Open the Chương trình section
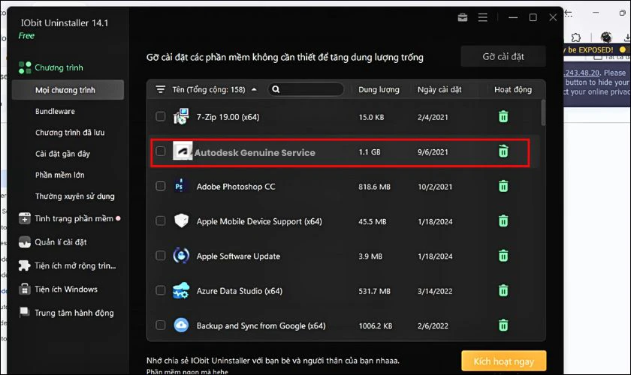This screenshot has width=631, height=375. tap(59, 67)
